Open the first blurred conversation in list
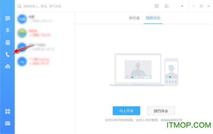 pyautogui.click(x=45, y=19)
